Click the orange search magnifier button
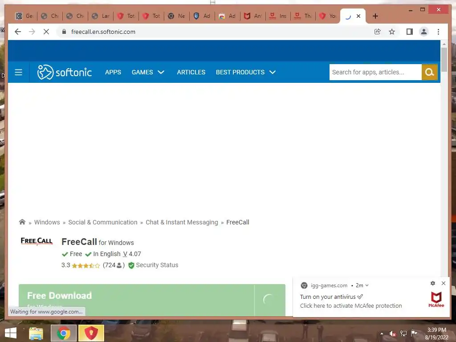Viewport: 456px width, 342px height. [x=430, y=72]
